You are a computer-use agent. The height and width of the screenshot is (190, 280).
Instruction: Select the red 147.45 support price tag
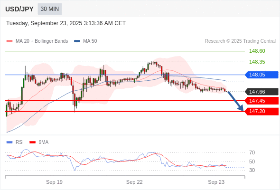tap(261, 101)
